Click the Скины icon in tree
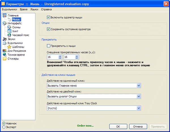Image resolution: width=170 pixels, height=132 pixels. pyautogui.click(x=9, y=27)
